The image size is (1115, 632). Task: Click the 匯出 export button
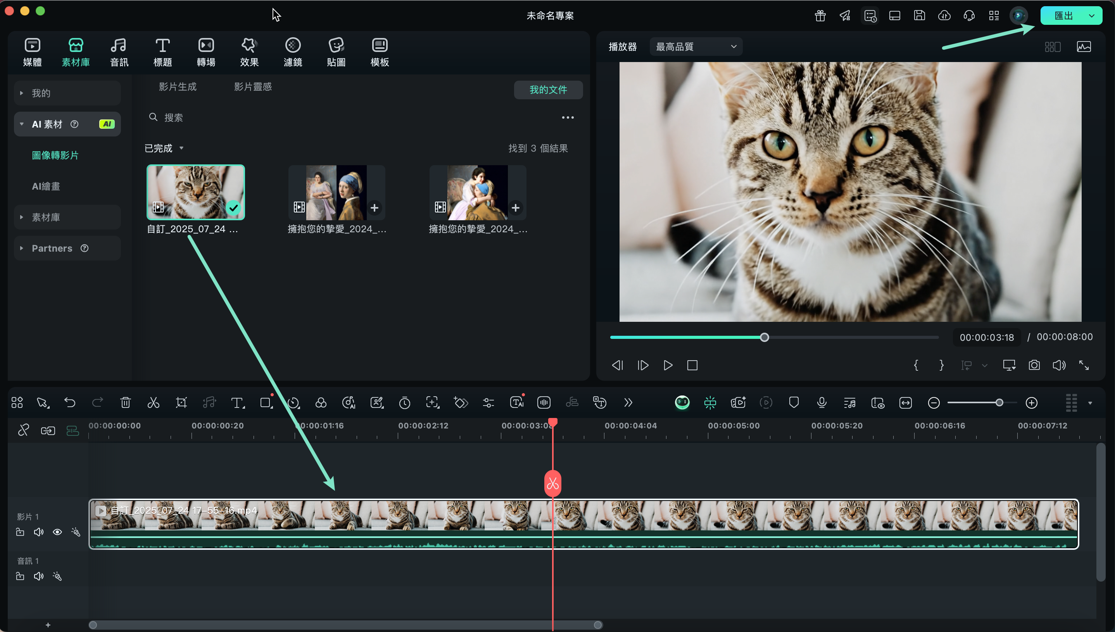(1063, 16)
